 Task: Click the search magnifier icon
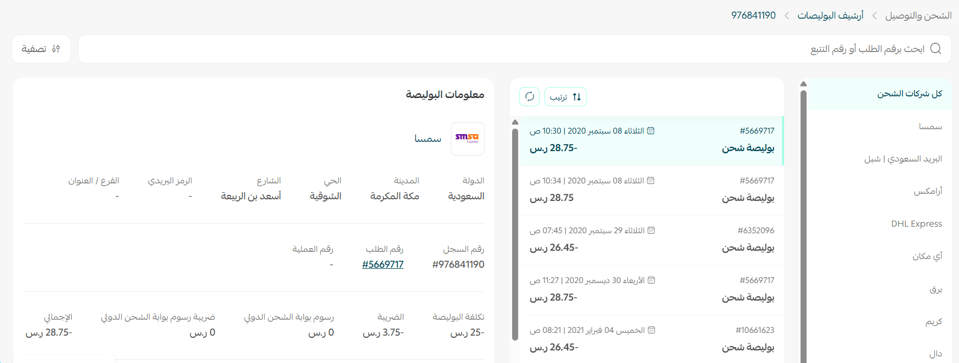point(935,49)
